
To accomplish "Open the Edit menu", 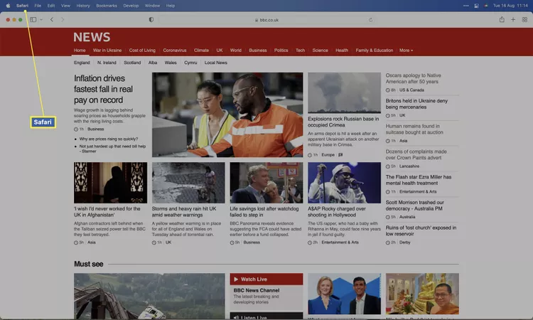I will click(x=51, y=6).
